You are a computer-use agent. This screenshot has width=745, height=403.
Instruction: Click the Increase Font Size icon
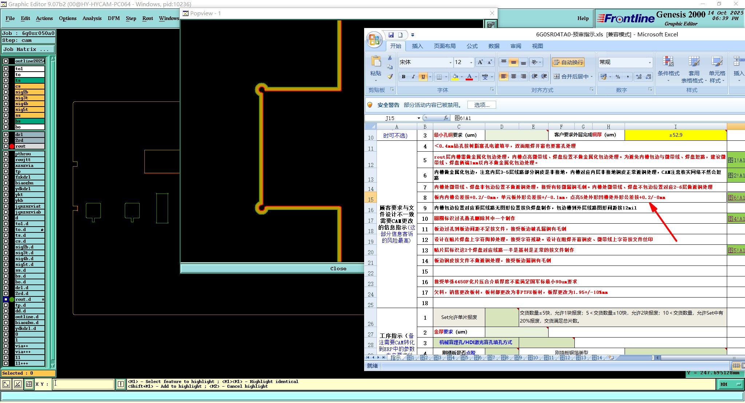tap(480, 62)
